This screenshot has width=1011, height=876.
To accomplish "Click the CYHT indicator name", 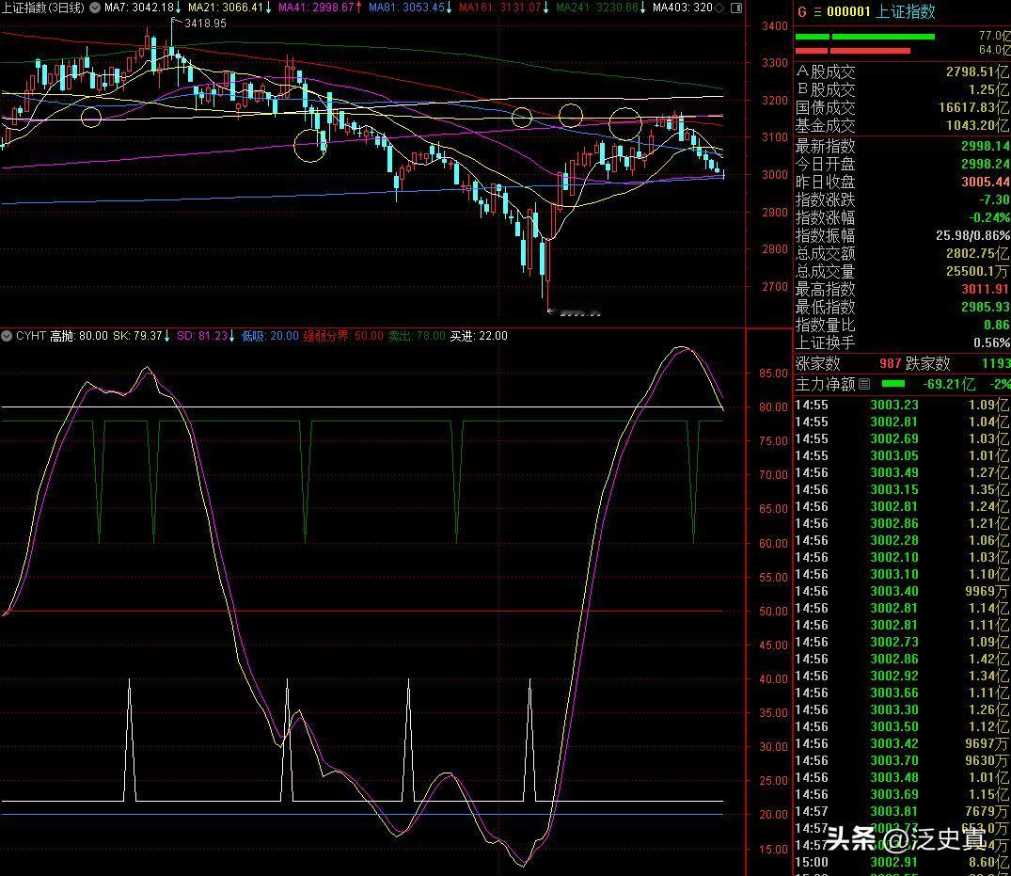I will coord(30,336).
